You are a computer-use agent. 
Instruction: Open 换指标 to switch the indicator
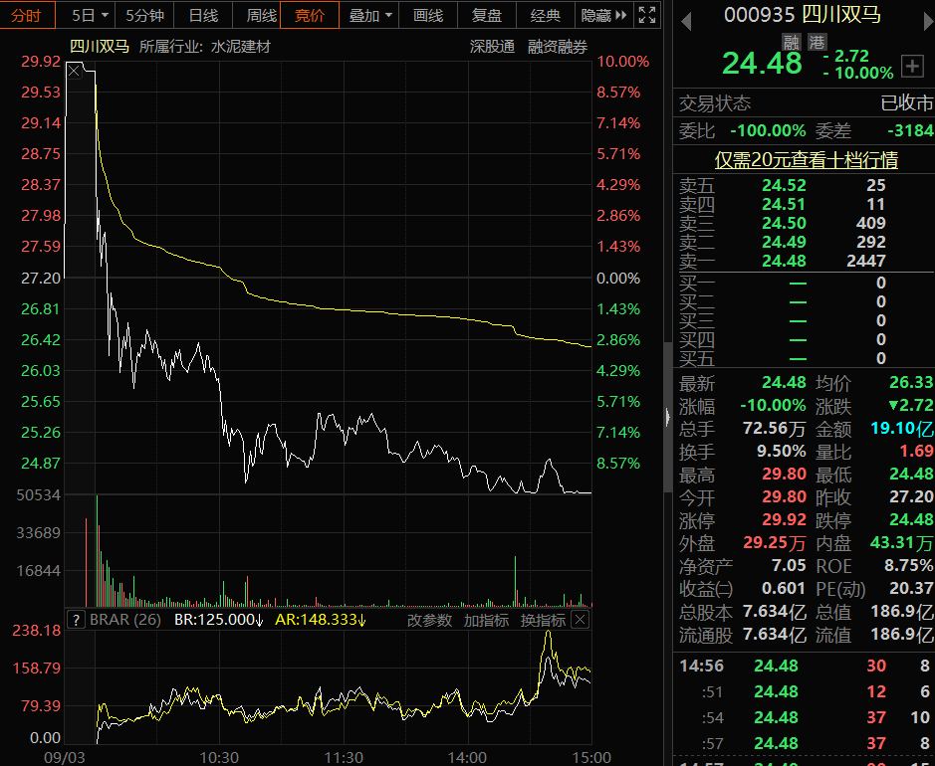543,620
